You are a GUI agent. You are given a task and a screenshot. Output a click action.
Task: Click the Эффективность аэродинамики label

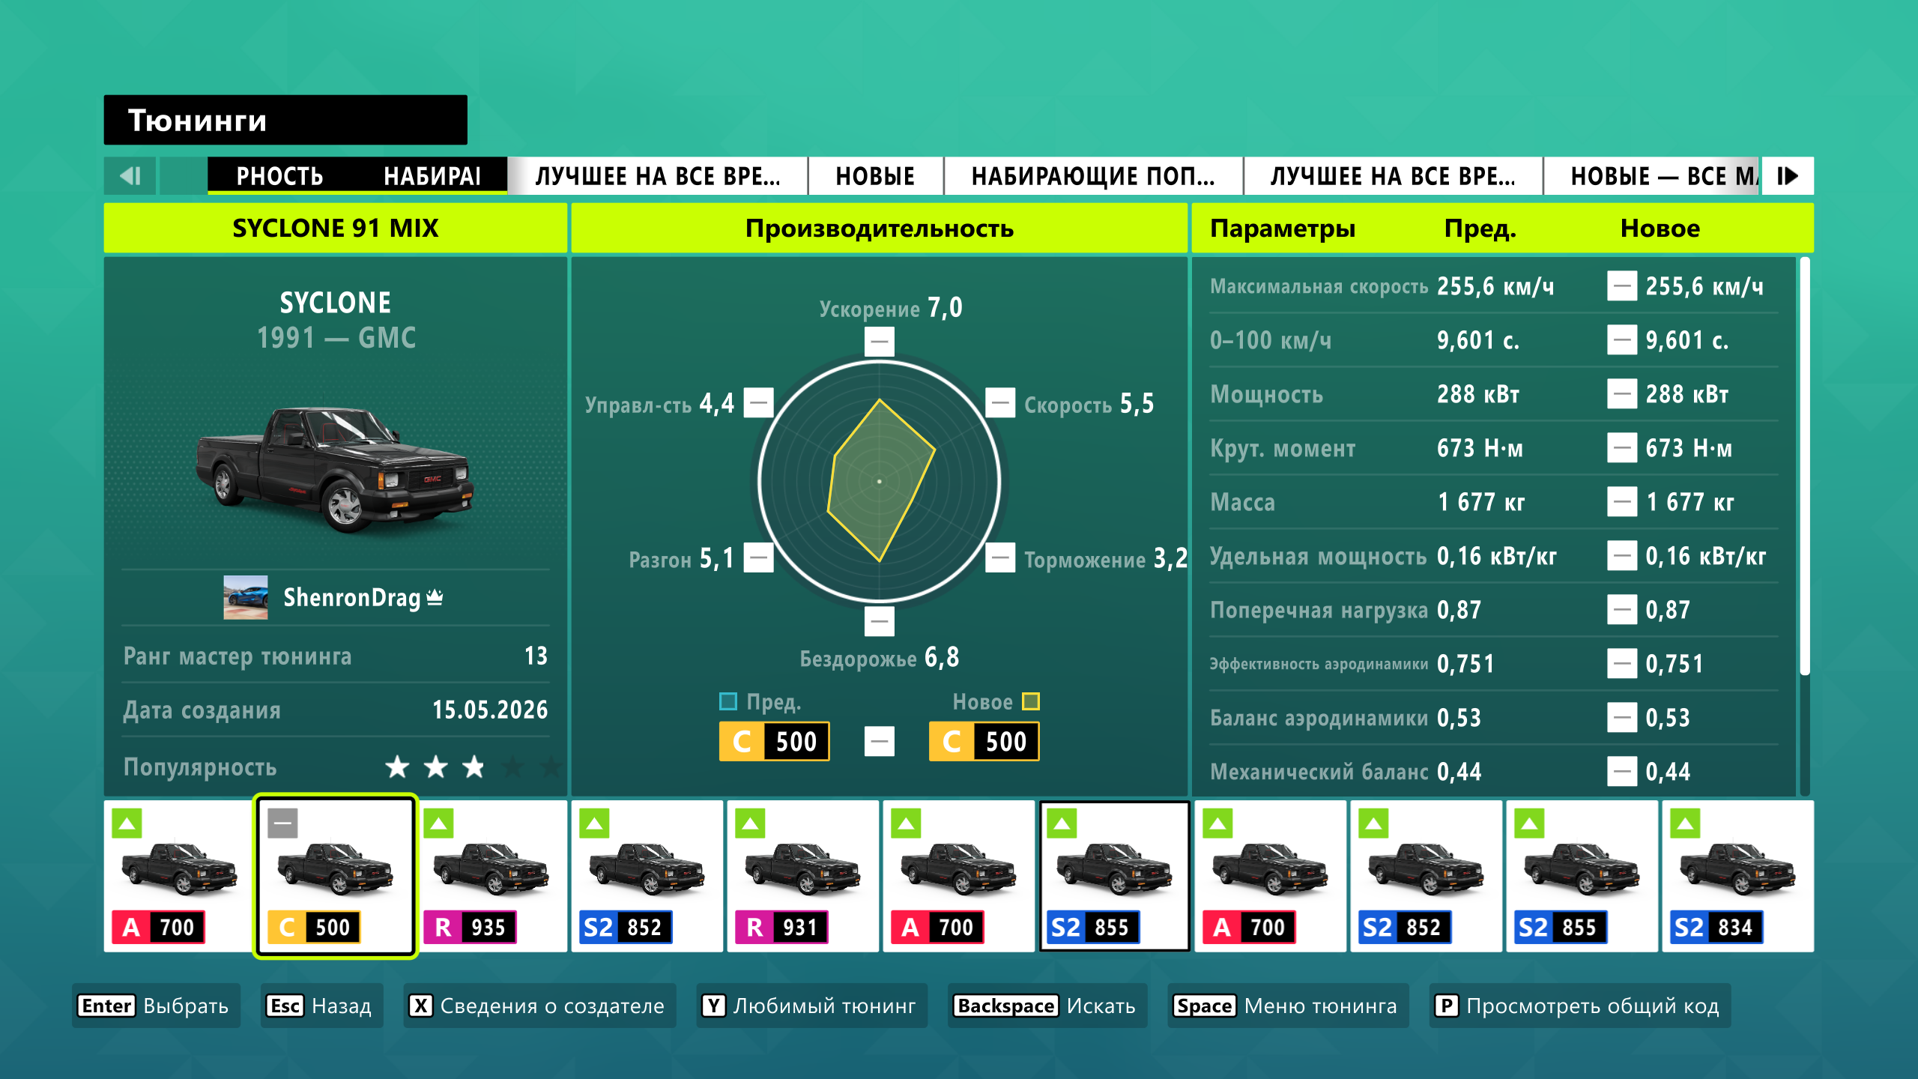coord(1319,664)
